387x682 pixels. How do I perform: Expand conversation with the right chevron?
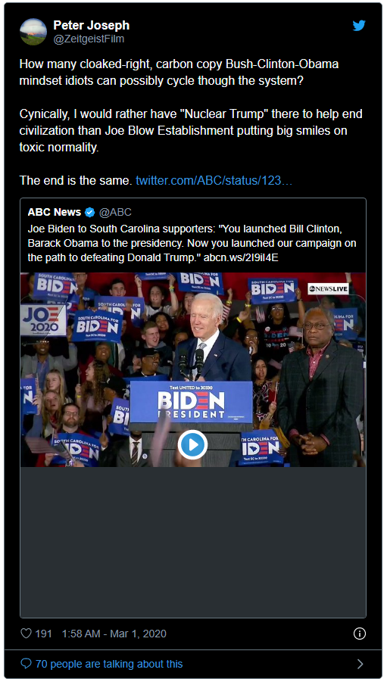point(360,664)
